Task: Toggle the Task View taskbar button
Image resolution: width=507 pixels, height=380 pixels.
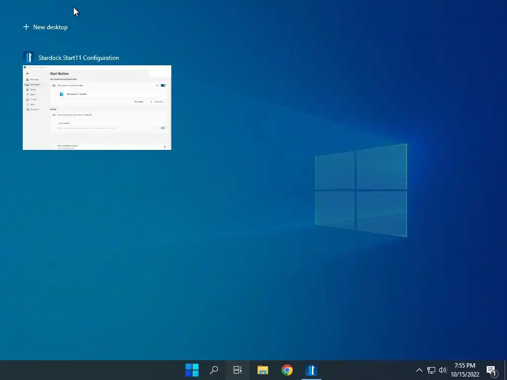Action: coord(238,370)
